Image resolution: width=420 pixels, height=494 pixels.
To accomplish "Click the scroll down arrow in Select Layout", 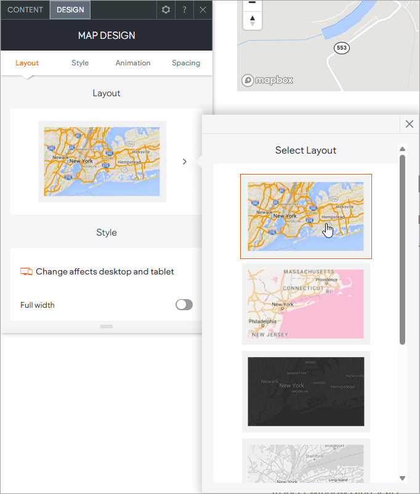I will coord(403,478).
